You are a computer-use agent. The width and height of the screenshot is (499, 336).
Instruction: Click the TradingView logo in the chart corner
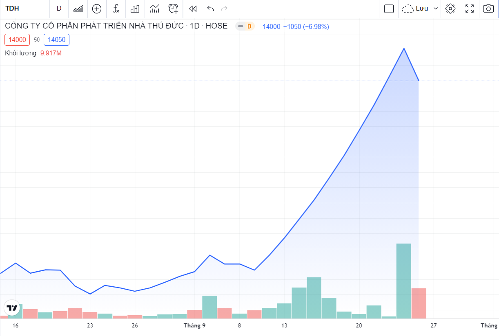click(x=12, y=308)
